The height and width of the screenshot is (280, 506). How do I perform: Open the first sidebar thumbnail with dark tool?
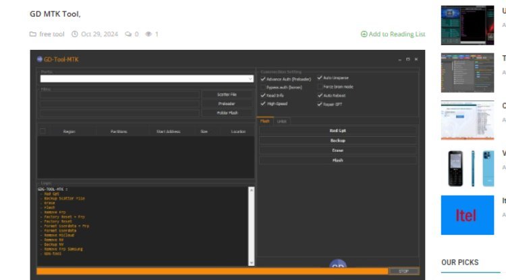(468, 25)
